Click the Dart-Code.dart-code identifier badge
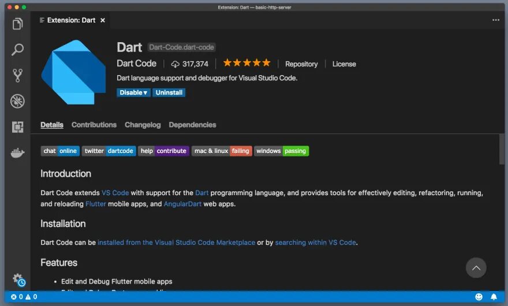This screenshot has height=306, width=508. tap(181, 47)
